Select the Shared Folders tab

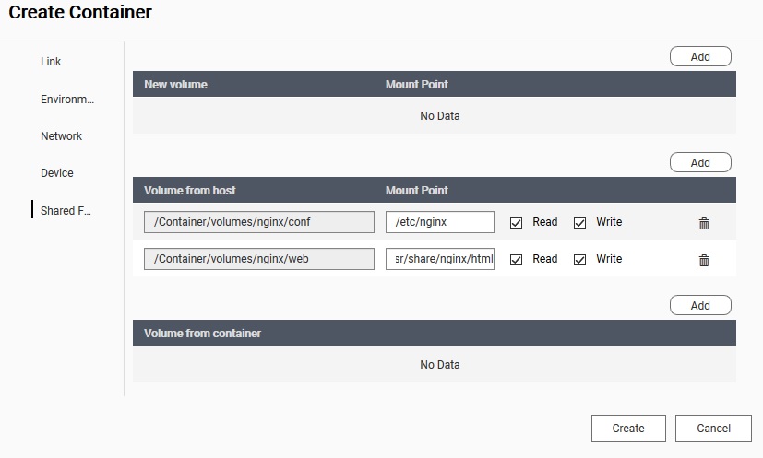point(65,211)
